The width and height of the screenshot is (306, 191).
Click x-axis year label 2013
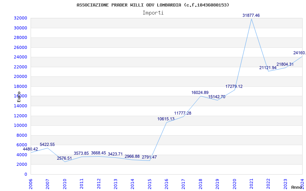pyautogui.click(x=116, y=184)
